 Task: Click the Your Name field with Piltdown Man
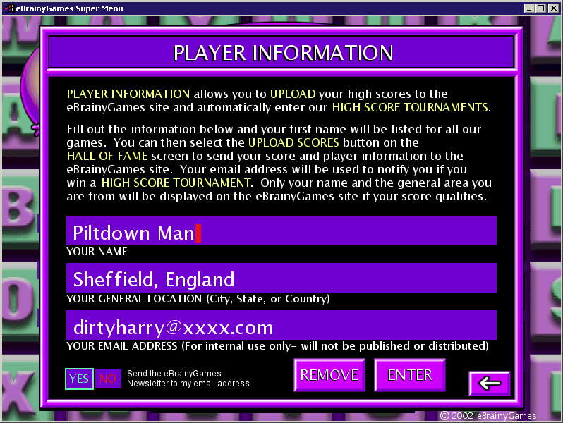(x=281, y=231)
